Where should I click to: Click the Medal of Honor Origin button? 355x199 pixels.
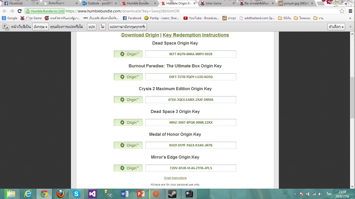(128, 145)
